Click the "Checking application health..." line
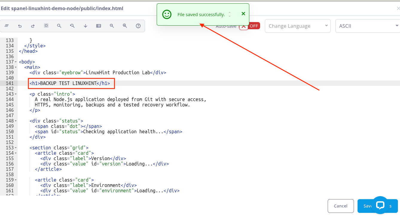The width and height of the screenshot is (400, 223). (x=109, y=132)
